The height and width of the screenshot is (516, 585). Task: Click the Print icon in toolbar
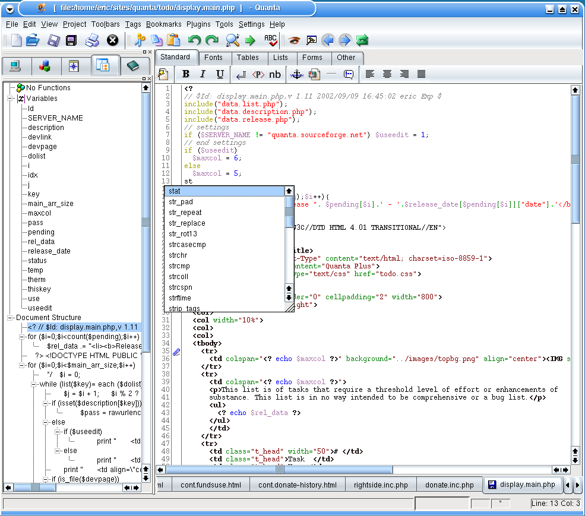coord(92,40)
